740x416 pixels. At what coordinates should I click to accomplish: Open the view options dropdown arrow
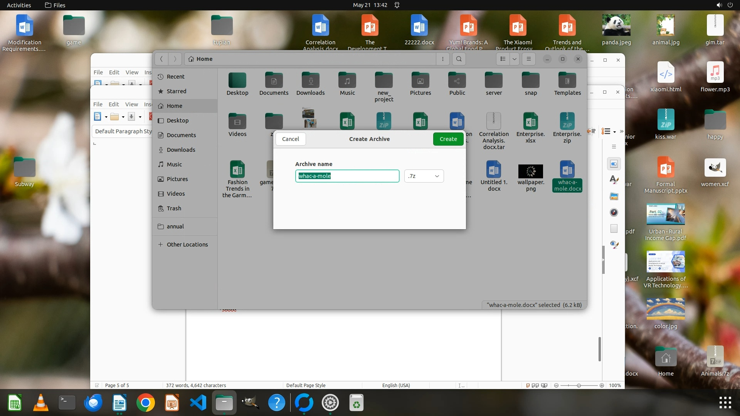(515, 59)
